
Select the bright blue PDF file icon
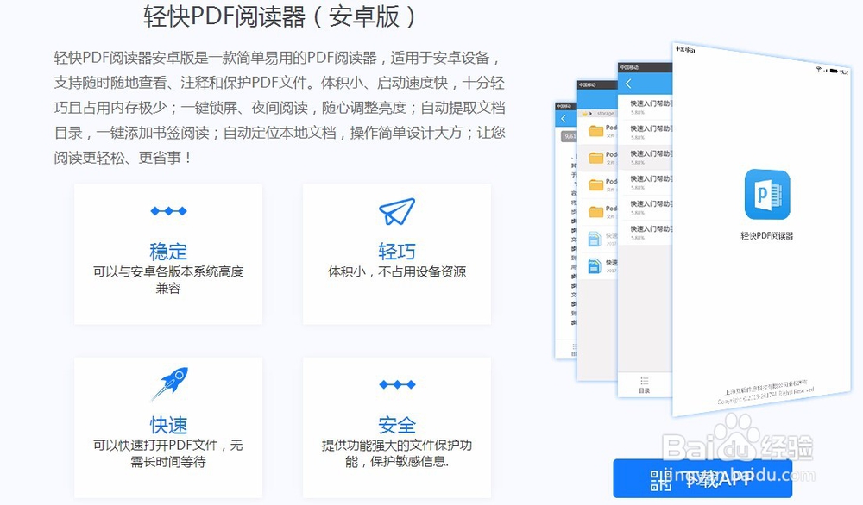coord(595,266)
